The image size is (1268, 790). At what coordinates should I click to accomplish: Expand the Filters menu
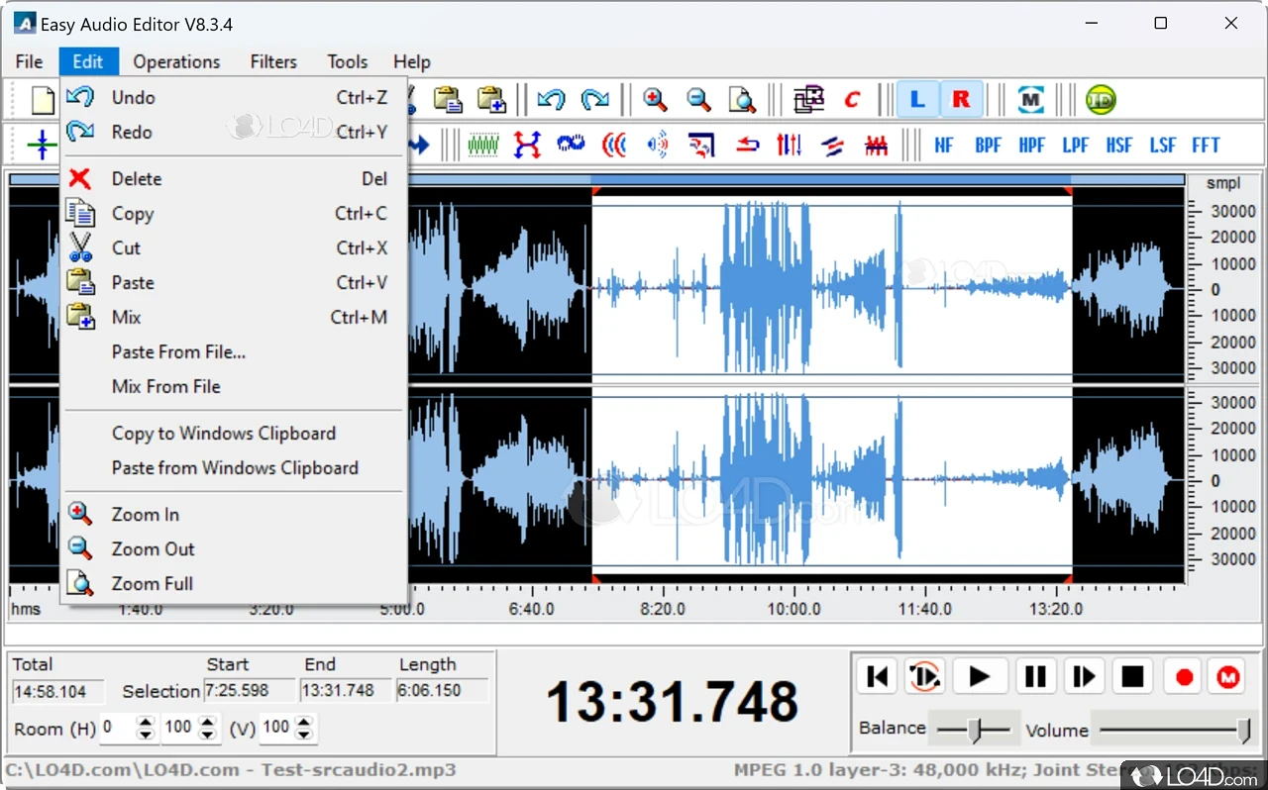click(273, 61)
